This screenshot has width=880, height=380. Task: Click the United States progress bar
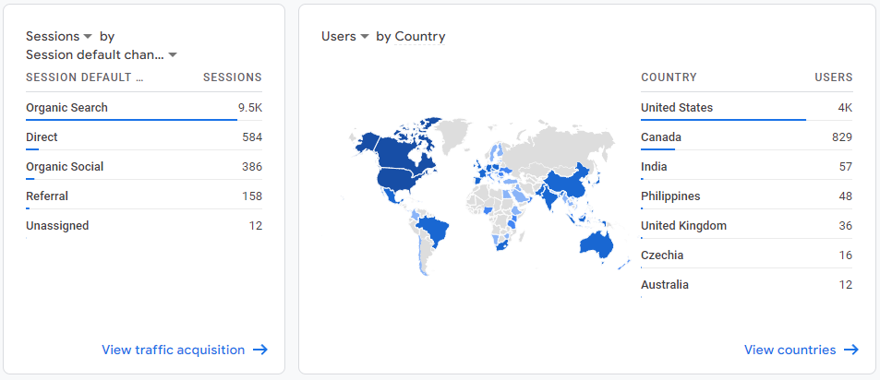(x=723, y=119)
